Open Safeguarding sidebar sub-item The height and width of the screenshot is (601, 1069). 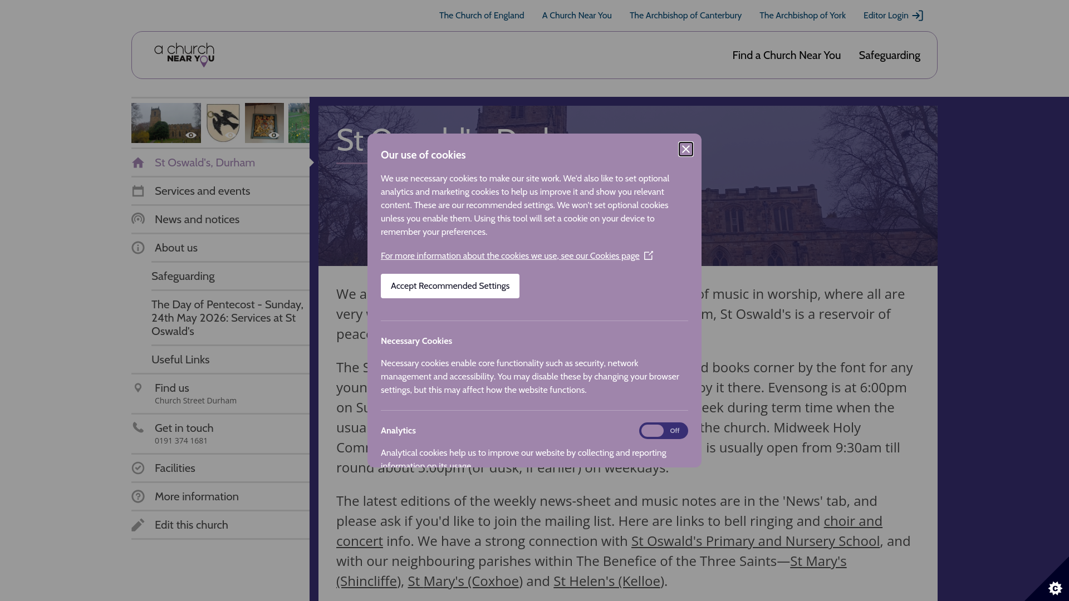click(x=231, y=277)
